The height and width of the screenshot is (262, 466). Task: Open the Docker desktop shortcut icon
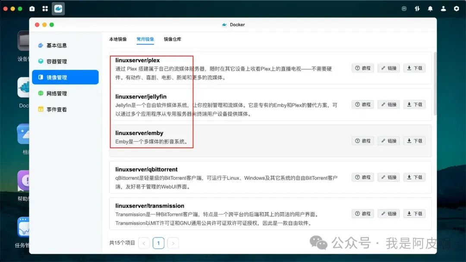click(x=23, y=87)
